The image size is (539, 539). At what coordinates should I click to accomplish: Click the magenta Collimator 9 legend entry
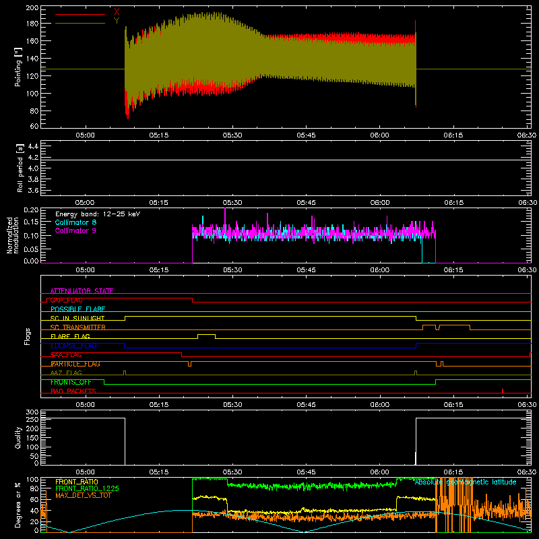point(75,230)
